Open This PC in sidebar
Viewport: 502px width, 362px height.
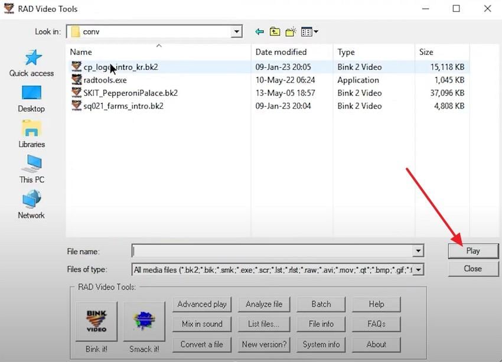(31, 169)
